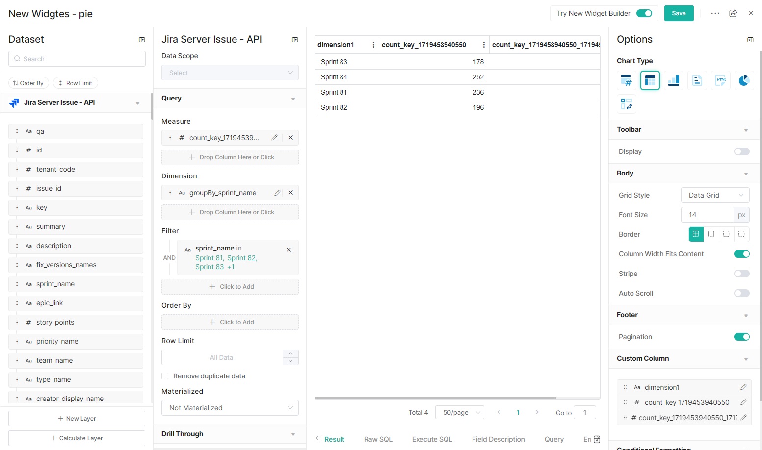The image size is (762, 450).
Task: Open the Materialized dropdown
Action: pyautogui.click(x=230, y=408)
